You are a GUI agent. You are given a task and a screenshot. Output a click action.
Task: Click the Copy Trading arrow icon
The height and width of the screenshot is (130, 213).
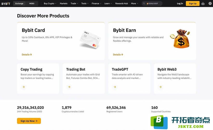click(24, 87)
